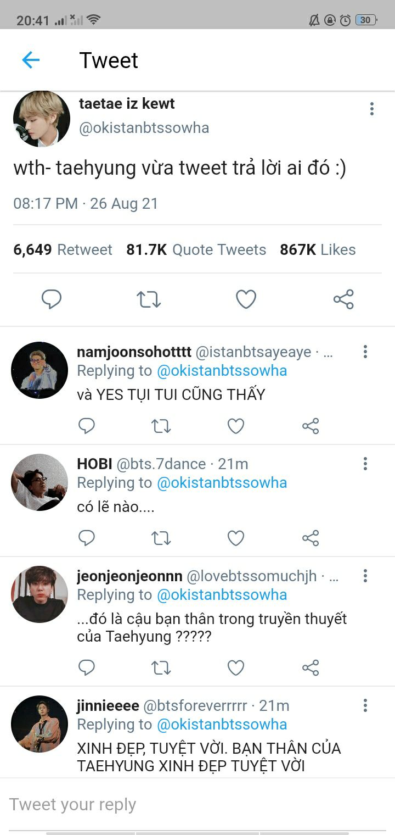Share namjoonsohotttt's reply
Screen dimensions: 395x835
[x=311, y=426]
